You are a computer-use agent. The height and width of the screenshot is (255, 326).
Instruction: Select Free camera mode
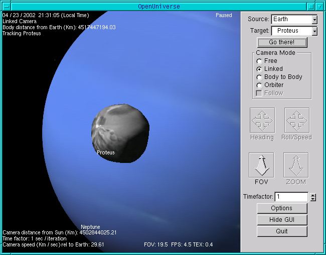(x=259, y=61)
